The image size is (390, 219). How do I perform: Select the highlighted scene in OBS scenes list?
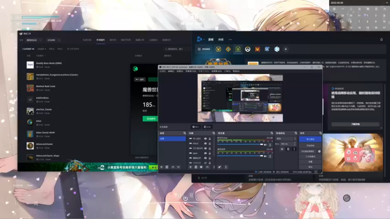(x=173, y=139)
